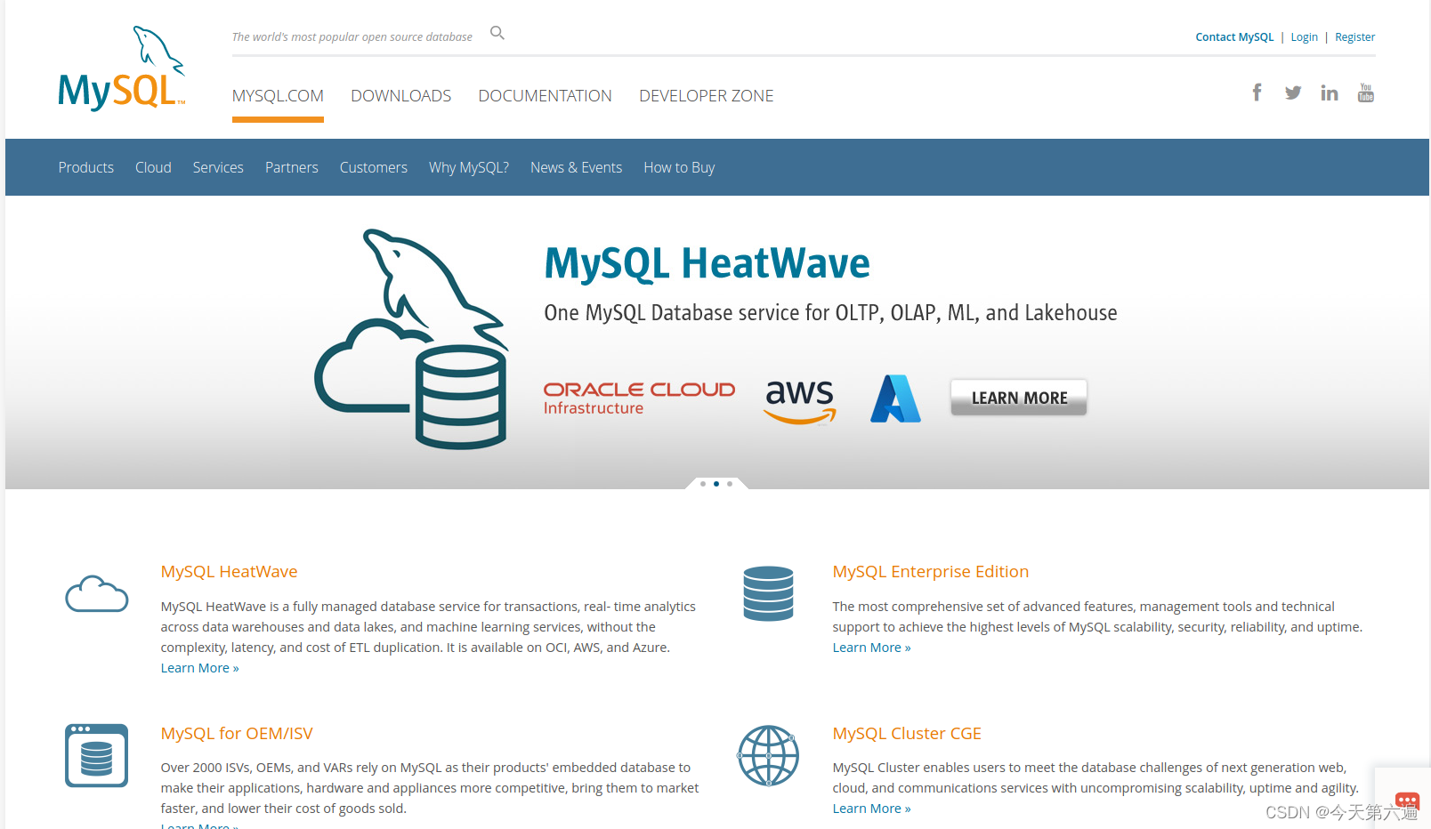1431x829 pixels.
Task: Click the Register link
Action: (1355, 37)
